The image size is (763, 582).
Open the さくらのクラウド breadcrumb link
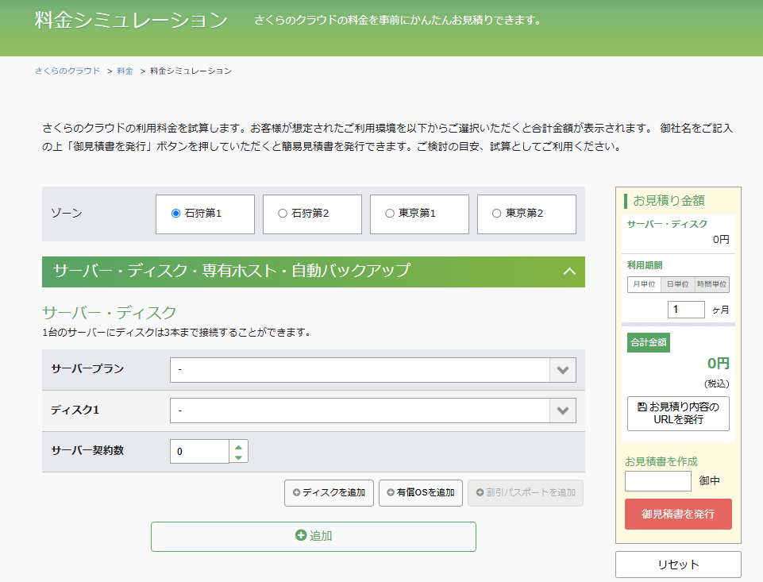click(x=67, y=71)
